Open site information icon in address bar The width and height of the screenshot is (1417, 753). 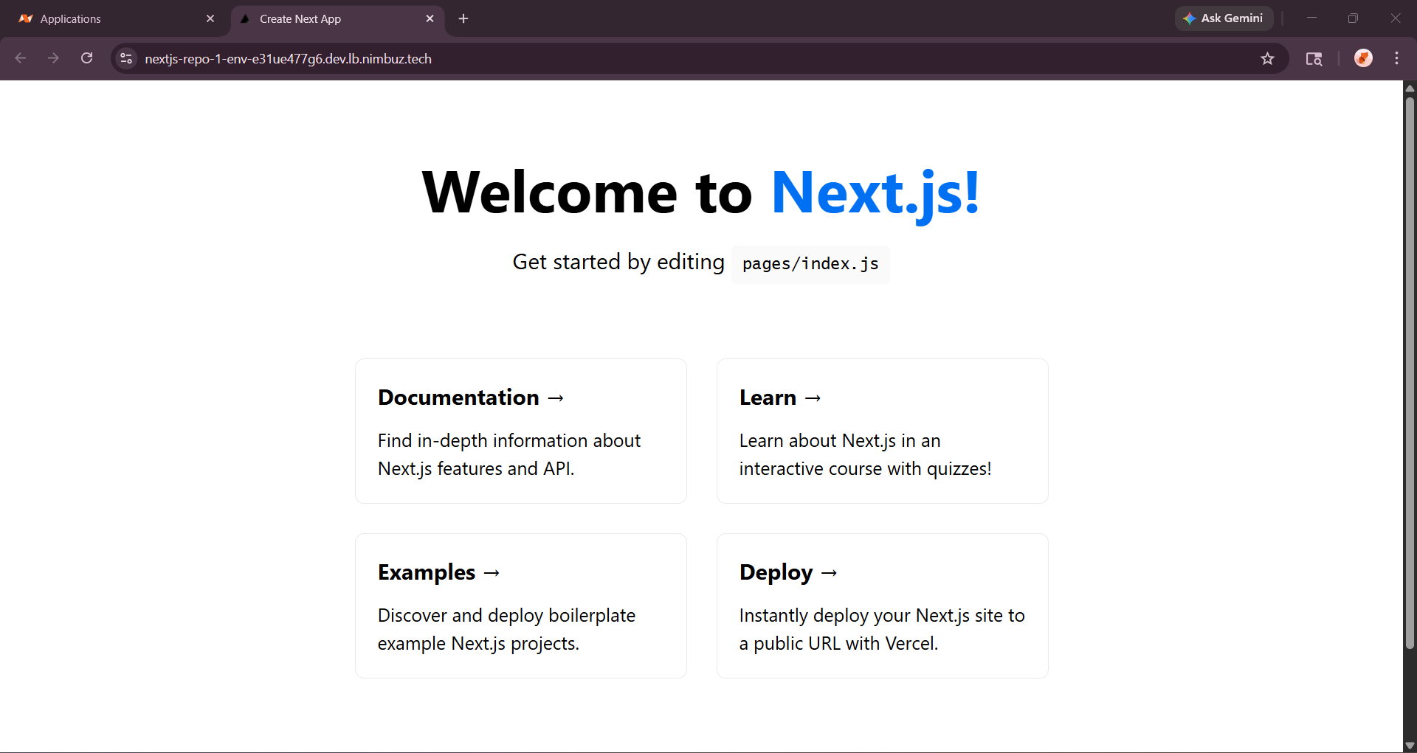pos(126,58)
